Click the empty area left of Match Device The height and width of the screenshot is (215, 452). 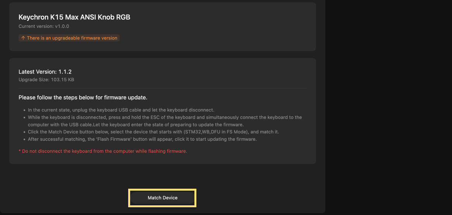pyautogui.click(x=66, y=198)
